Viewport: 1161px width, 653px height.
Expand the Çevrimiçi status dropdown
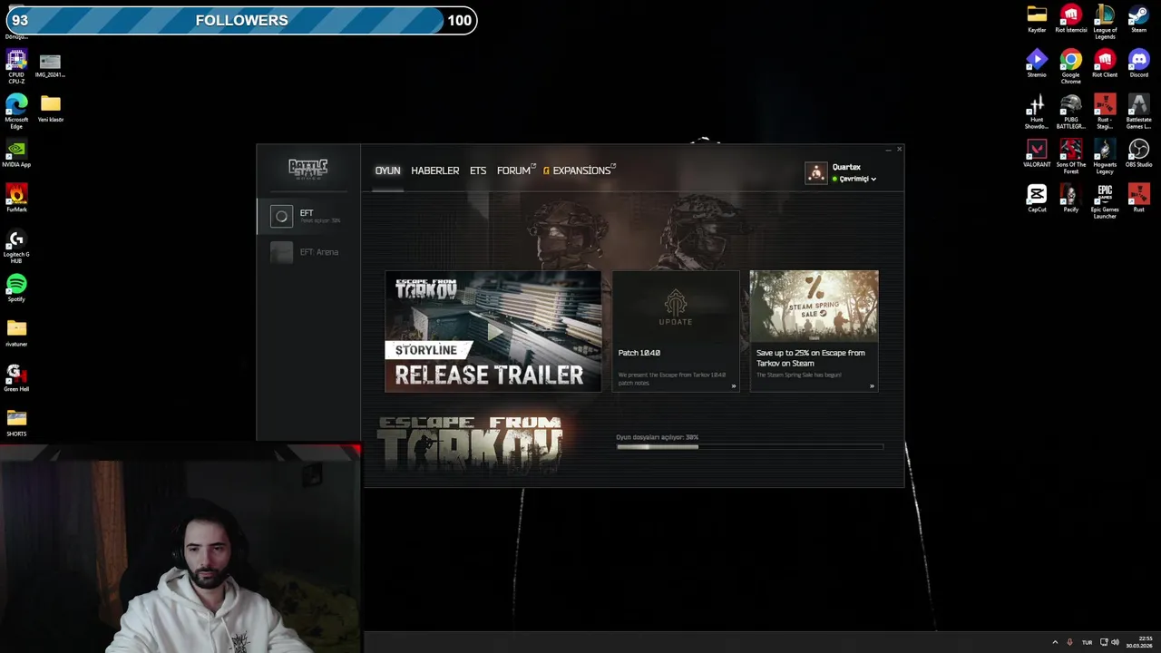pyautogui.click(x=855, y=179)
